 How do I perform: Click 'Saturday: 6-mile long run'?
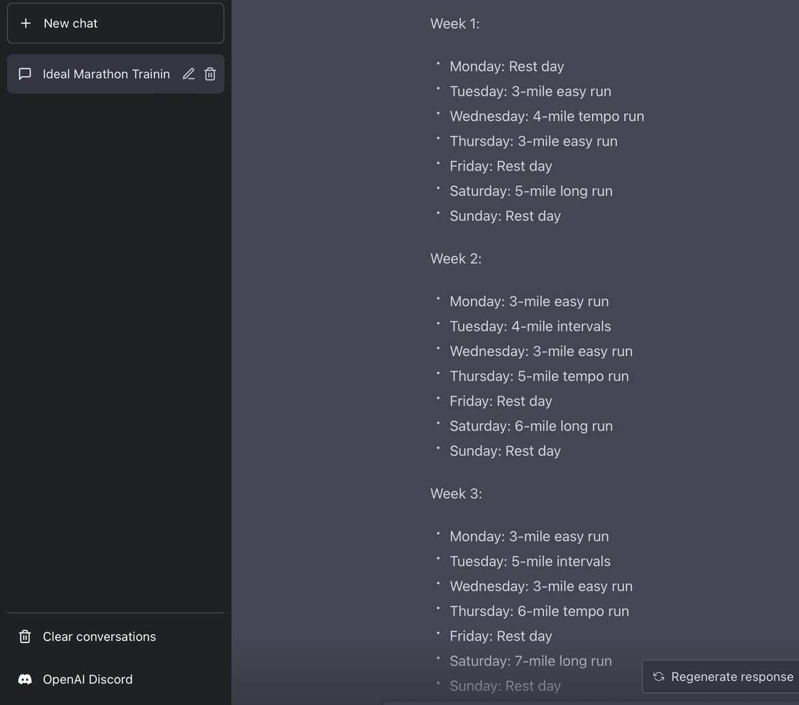click(531, 426)
